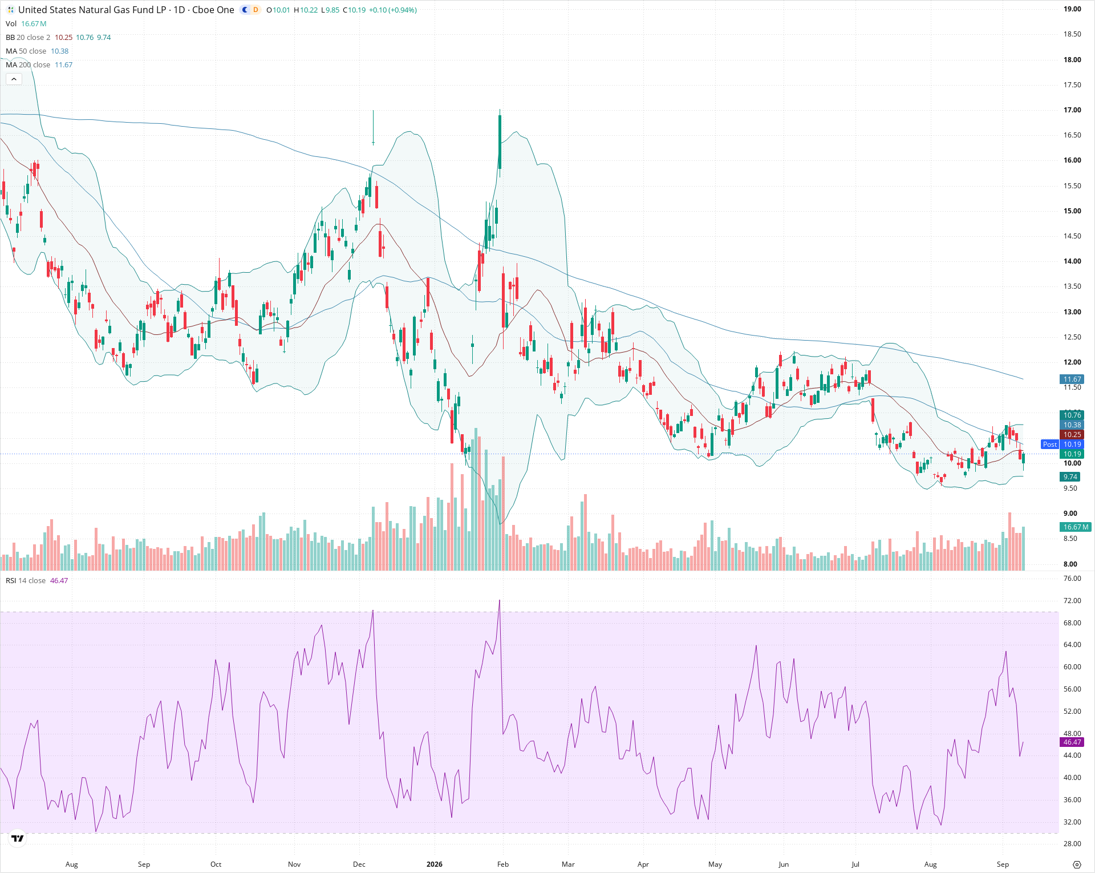
Task: Click the Mar label on time axis
Action: coord(568,864)
